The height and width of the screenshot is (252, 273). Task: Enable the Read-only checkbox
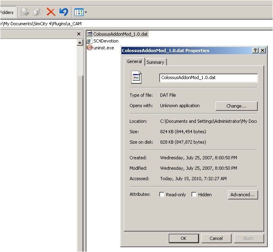162,195
